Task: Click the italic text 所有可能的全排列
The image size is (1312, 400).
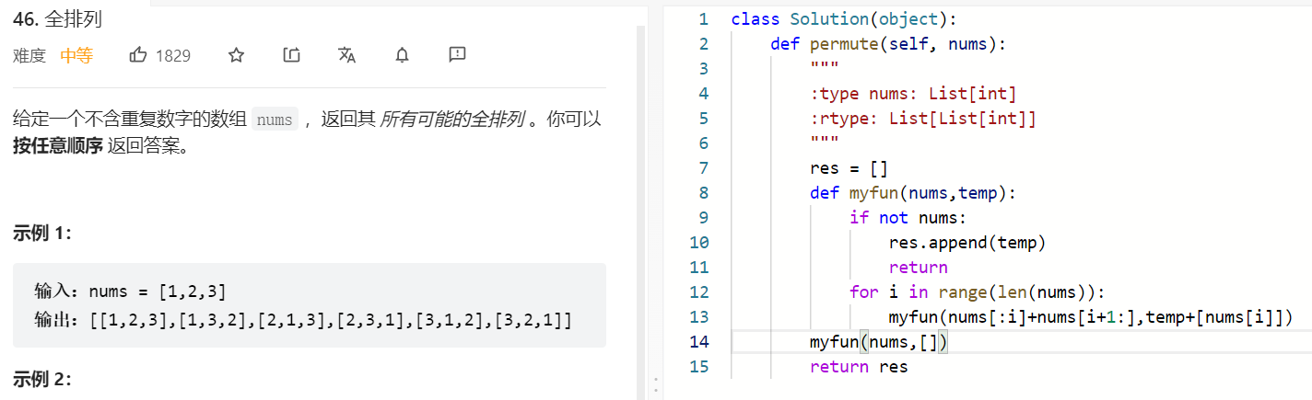Action: [451, 120]
